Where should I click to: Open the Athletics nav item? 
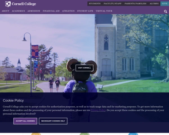(68, 11)
